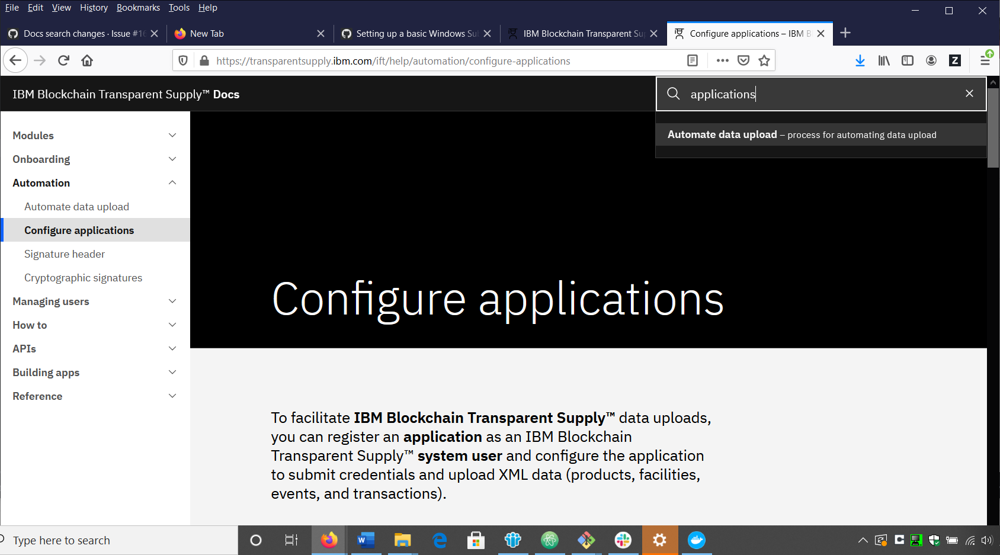Open Docker whale icon on taskbar
This screenshot has width=1000, height=555.
coord(697,540)
